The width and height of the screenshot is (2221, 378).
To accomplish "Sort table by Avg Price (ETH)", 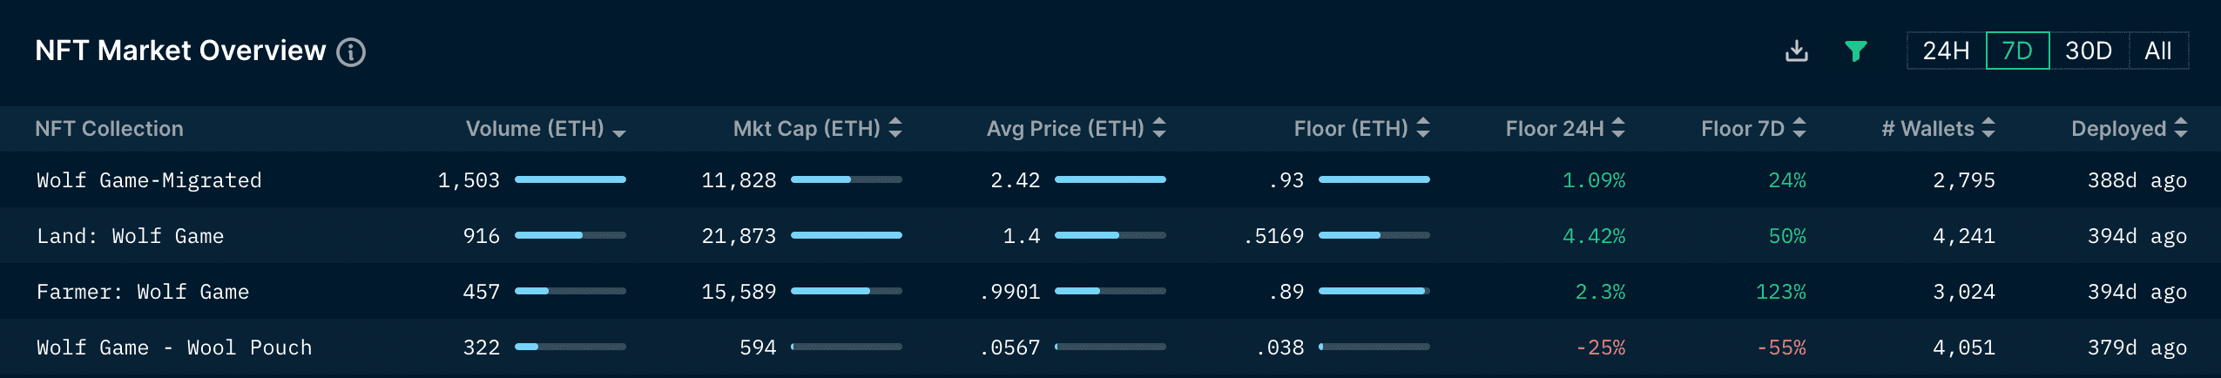I will tap(1159, 129).
